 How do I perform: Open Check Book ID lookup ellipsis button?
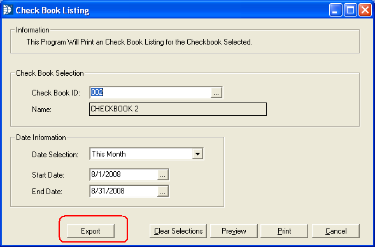pos(216,93)
